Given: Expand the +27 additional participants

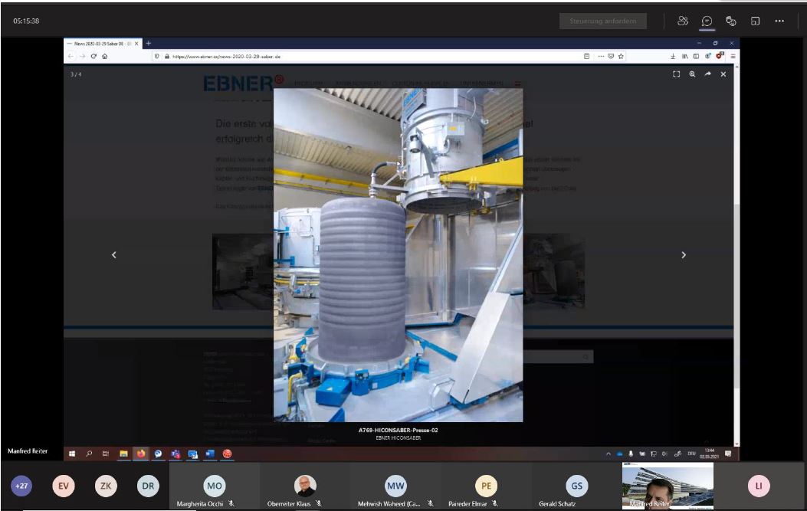Looking at the screenshot, I should point(21,486).
